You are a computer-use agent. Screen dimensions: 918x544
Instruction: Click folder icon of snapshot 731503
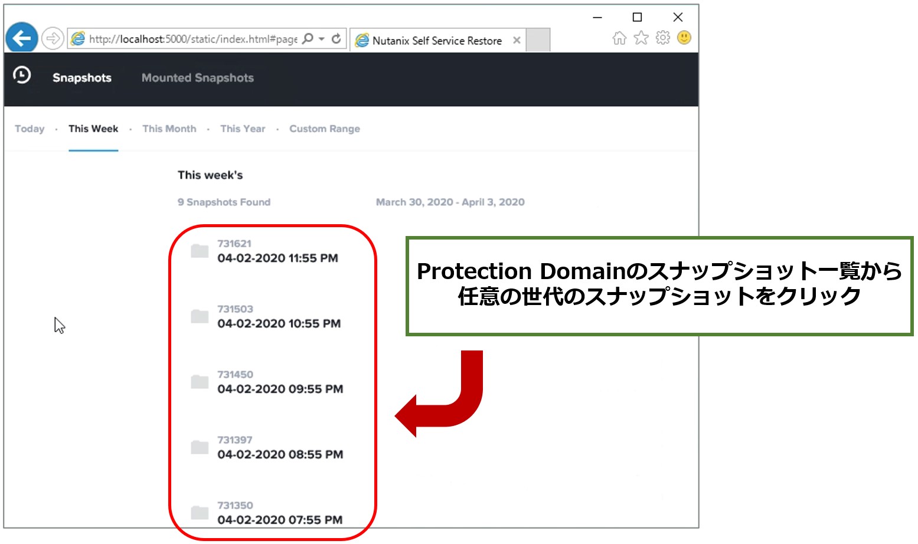(200, 316)
